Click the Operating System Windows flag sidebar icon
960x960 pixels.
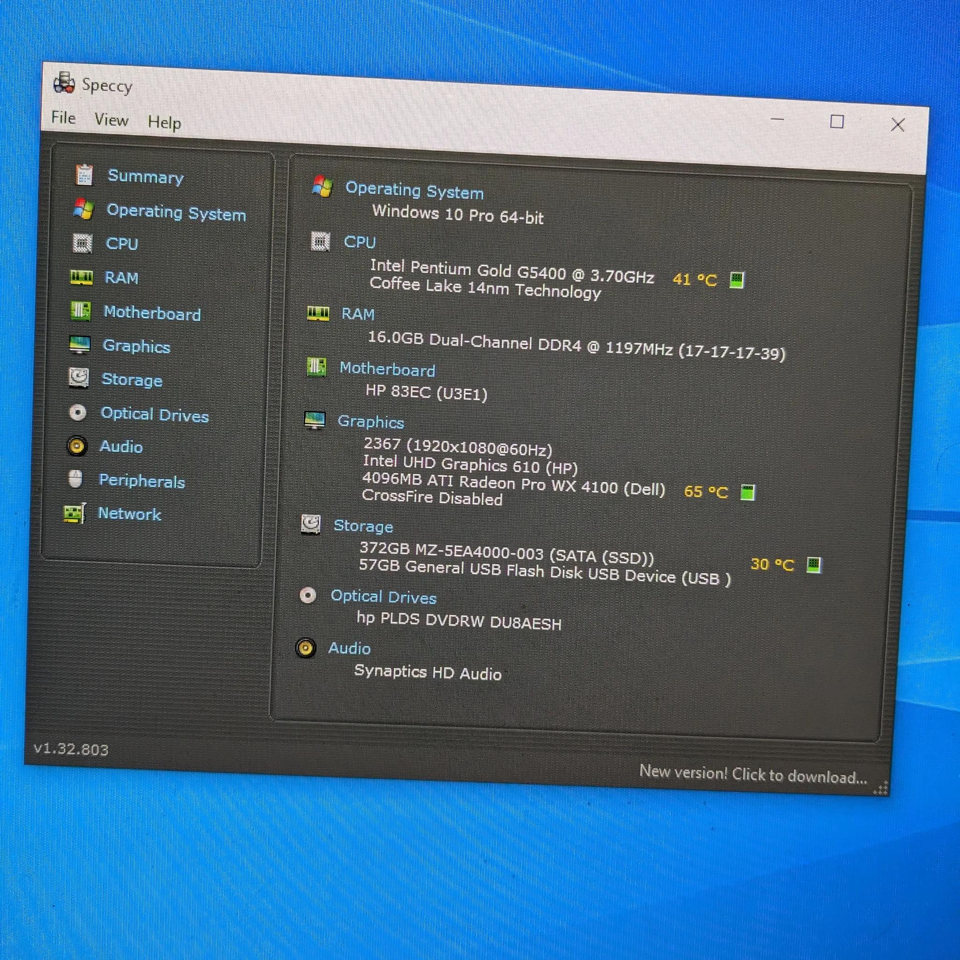pyautogui.click(x=83, y=209)
